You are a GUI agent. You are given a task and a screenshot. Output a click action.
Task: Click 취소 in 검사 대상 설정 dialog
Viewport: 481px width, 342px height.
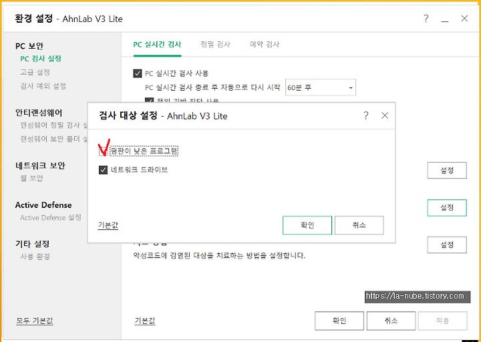pyautogui.click(x=359, y=225)
